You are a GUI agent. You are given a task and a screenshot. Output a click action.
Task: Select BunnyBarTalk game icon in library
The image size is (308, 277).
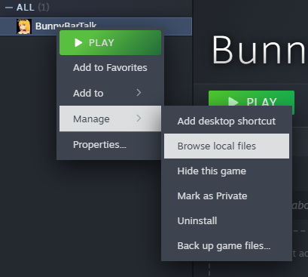pyautogui.click(x=24, y=26)
